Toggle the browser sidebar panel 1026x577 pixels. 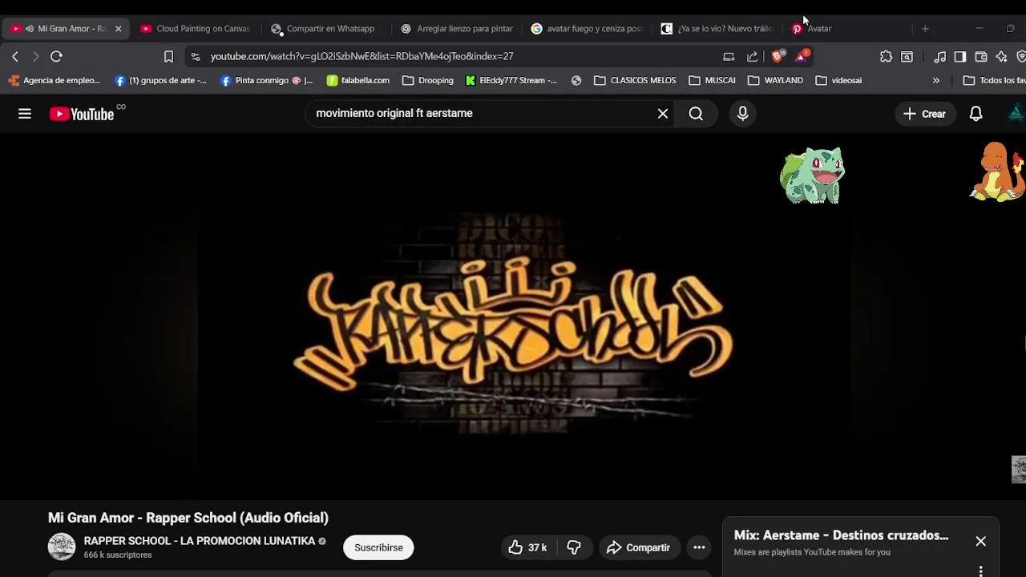959,56
